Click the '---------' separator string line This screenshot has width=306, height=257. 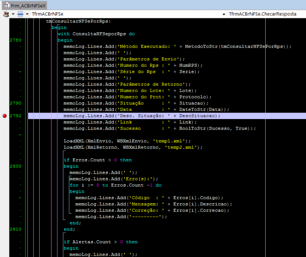pos(121,217)
